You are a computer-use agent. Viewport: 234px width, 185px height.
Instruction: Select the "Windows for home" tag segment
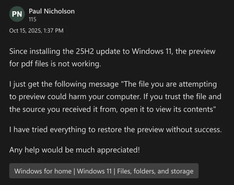point(44,171)
